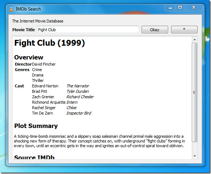211x174 pixels.
Task: Click the "Plot Summary" heading
Action: click(36, 126)
